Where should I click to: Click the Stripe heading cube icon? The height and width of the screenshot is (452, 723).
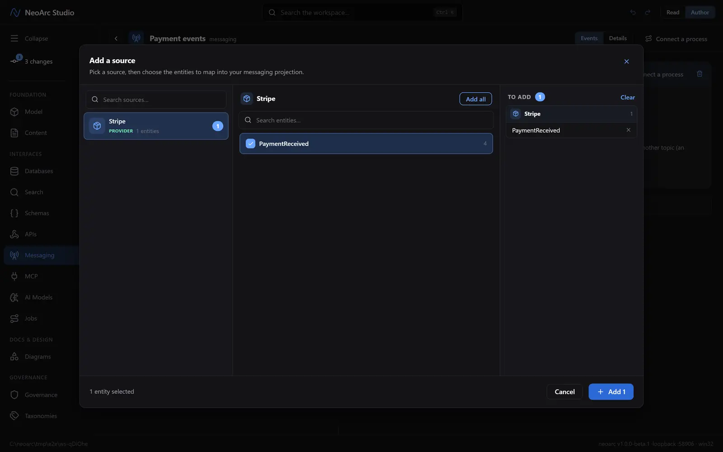[x=247, y=99]
